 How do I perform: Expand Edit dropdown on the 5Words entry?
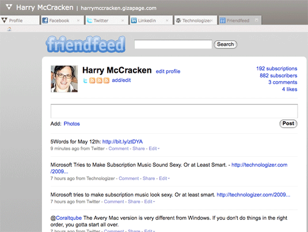pos(154,149)
